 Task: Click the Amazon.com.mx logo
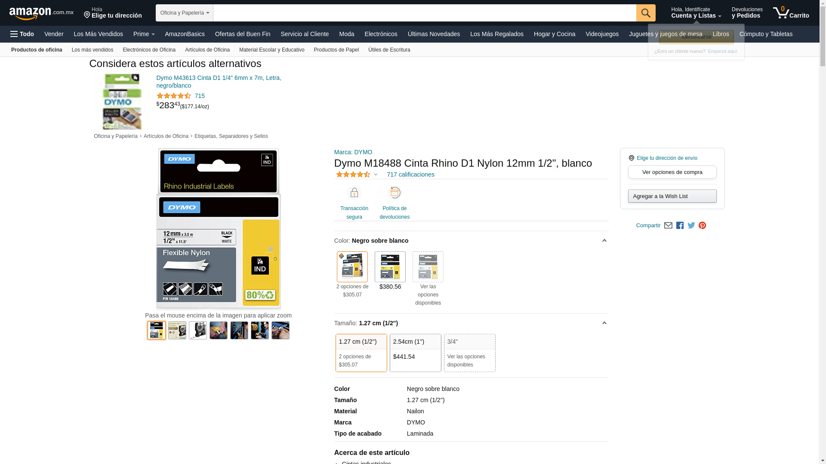tap(41, 13)
